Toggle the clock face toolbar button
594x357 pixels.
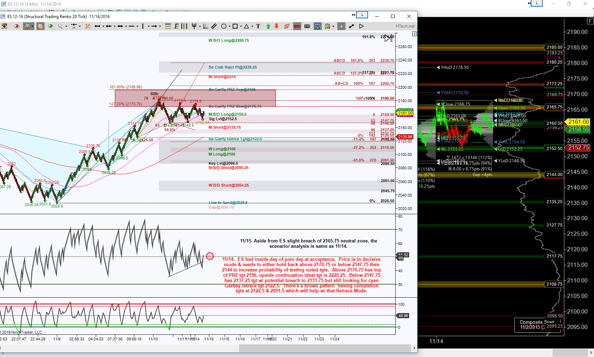tap(40, 26)
